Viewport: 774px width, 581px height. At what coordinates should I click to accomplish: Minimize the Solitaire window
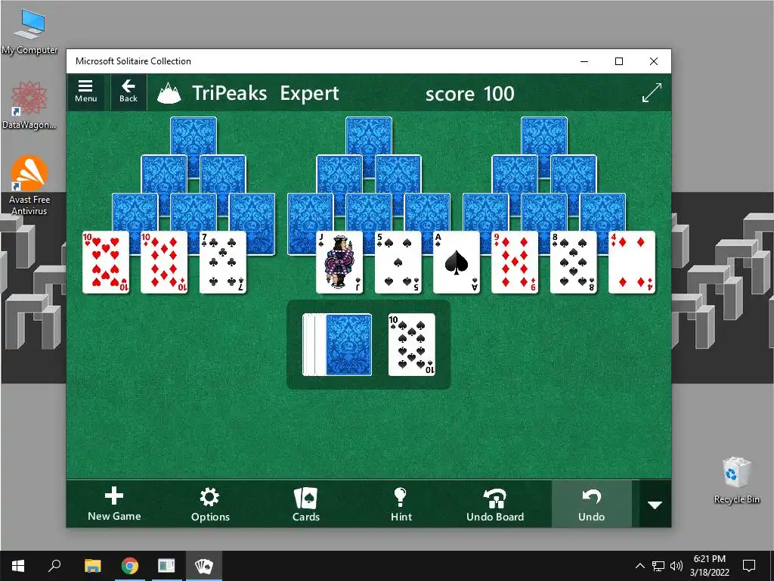pyautogui.click(x=584, y=61)
